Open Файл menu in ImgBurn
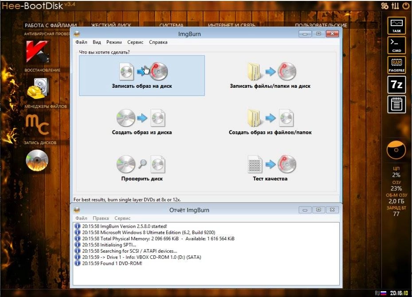This screenshot has width=412, height=297. (x=81, y=42)
